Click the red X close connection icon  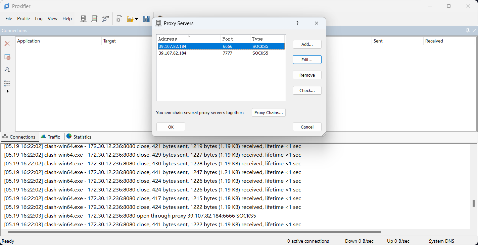(x=7, y=44)
